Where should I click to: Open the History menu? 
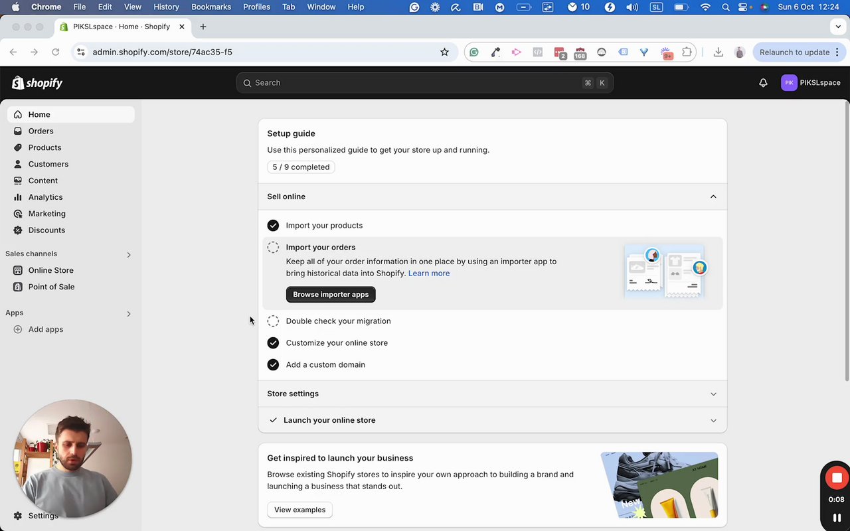point(166,7)
